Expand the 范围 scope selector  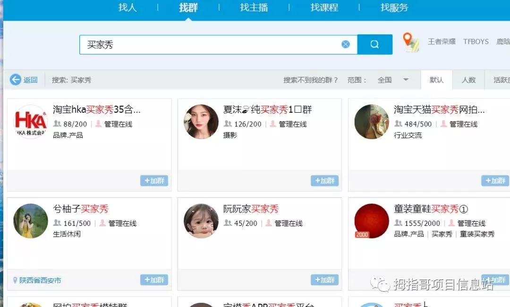[357, 80]
